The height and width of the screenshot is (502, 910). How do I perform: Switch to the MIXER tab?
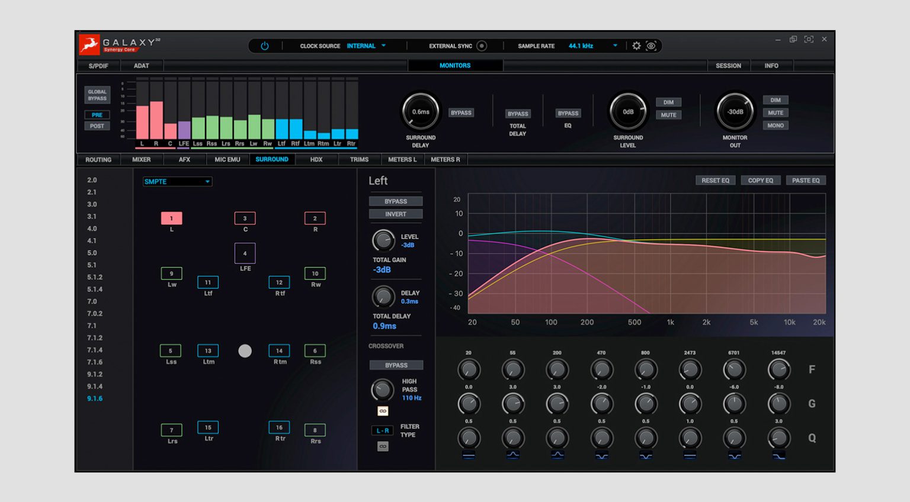142,159
